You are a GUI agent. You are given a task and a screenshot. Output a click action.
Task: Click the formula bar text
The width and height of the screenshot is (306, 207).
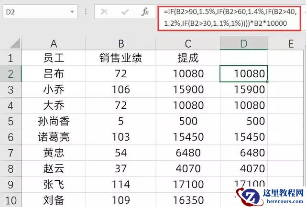click(229, 18)
